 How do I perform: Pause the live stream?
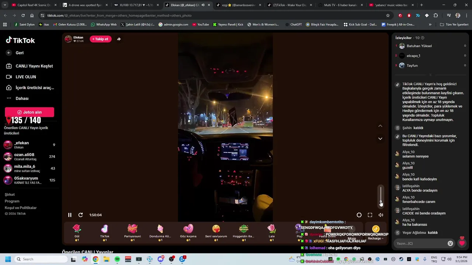coord(70,215)
